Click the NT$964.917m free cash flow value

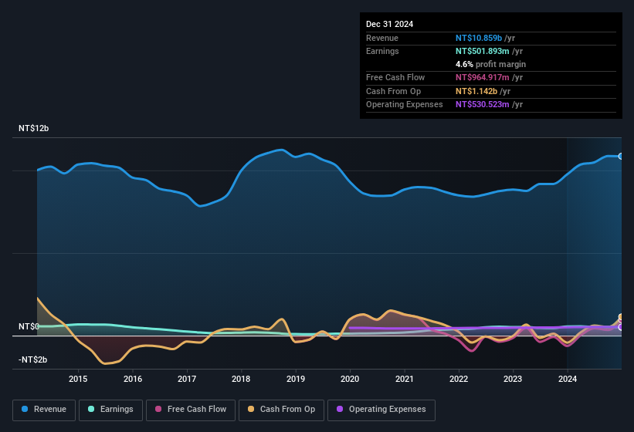483,77
